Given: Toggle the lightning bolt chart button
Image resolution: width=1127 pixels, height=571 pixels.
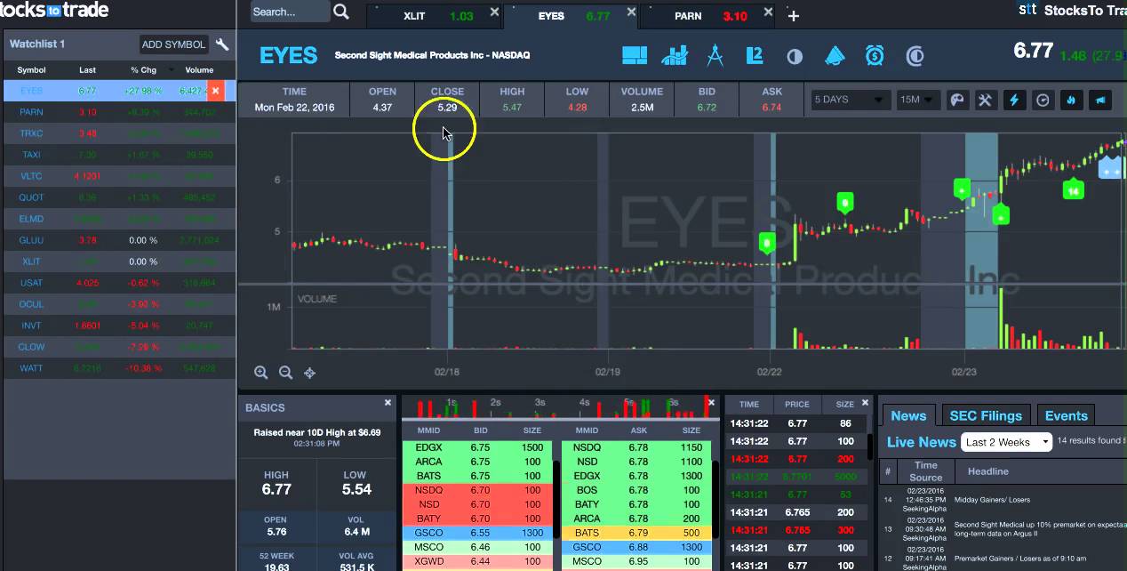Looking at the screenshot, I should (x=1014, y=100).
